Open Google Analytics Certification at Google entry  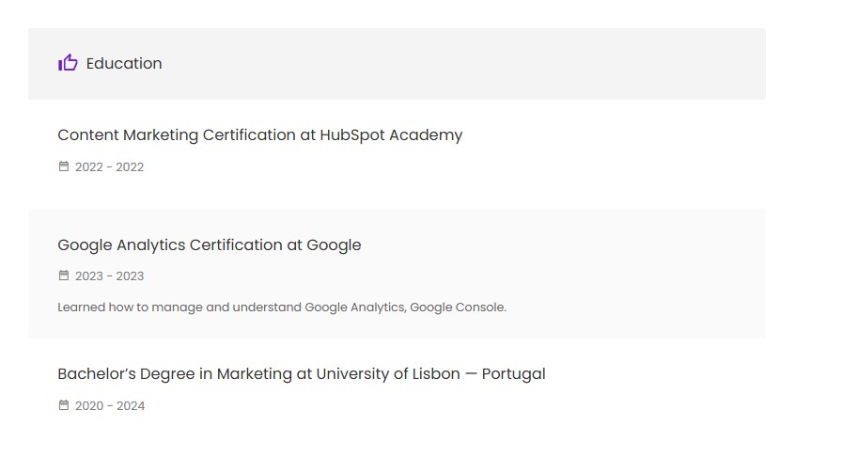(x=209, y=244)
